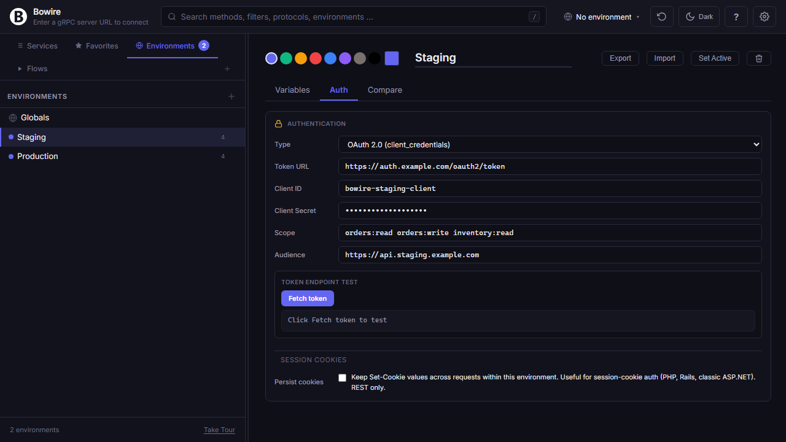Viewport: 786px width, 442px height.
Task: Select the Staging environment row
Action: 123,138
